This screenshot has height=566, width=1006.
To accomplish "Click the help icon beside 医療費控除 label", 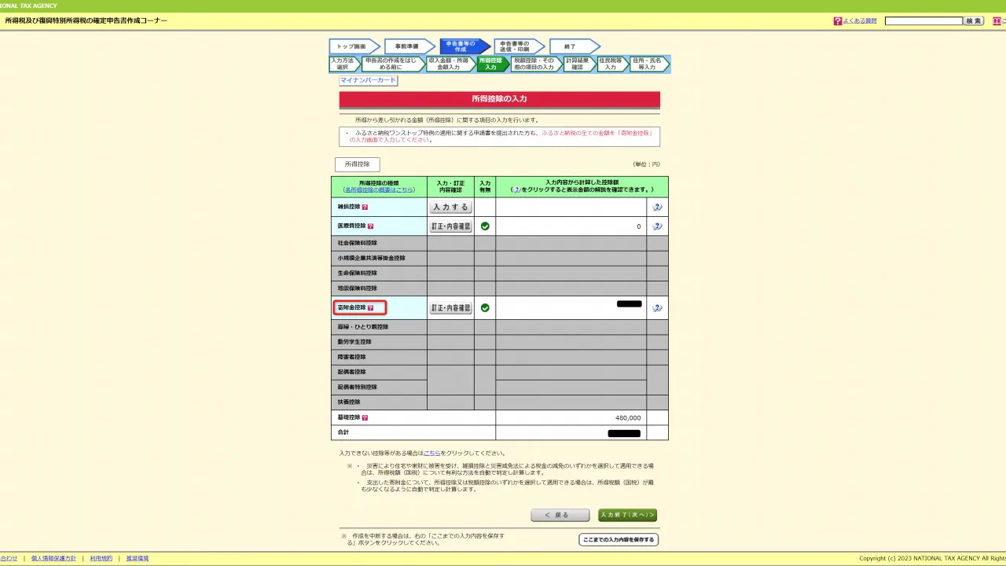I will coord(370,226).
